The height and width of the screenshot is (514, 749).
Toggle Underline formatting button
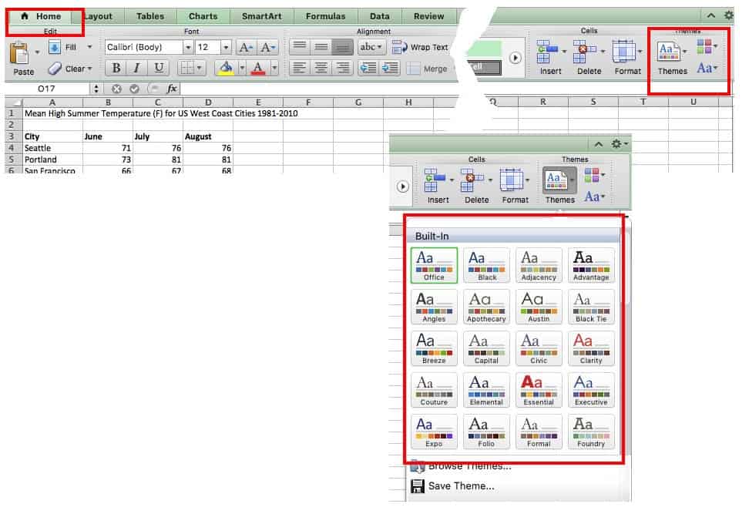(x=158, y=68)
